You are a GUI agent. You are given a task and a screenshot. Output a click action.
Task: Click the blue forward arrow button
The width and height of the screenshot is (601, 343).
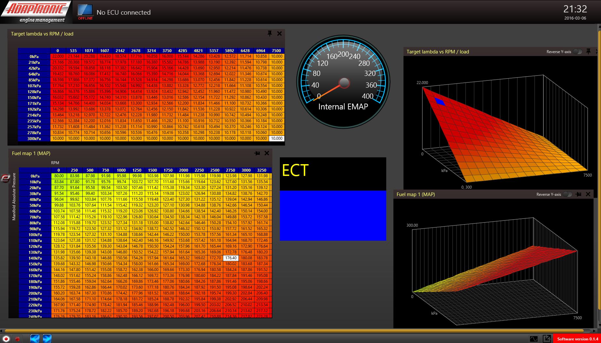point(47,338)
